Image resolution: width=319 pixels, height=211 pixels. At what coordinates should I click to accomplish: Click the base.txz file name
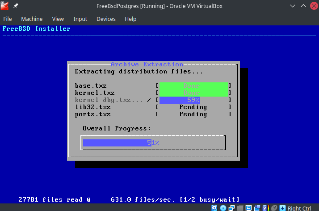(x=91, y=86)
